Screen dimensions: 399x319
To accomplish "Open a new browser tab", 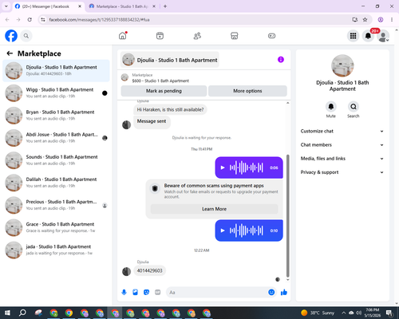I will coord(165,6).
